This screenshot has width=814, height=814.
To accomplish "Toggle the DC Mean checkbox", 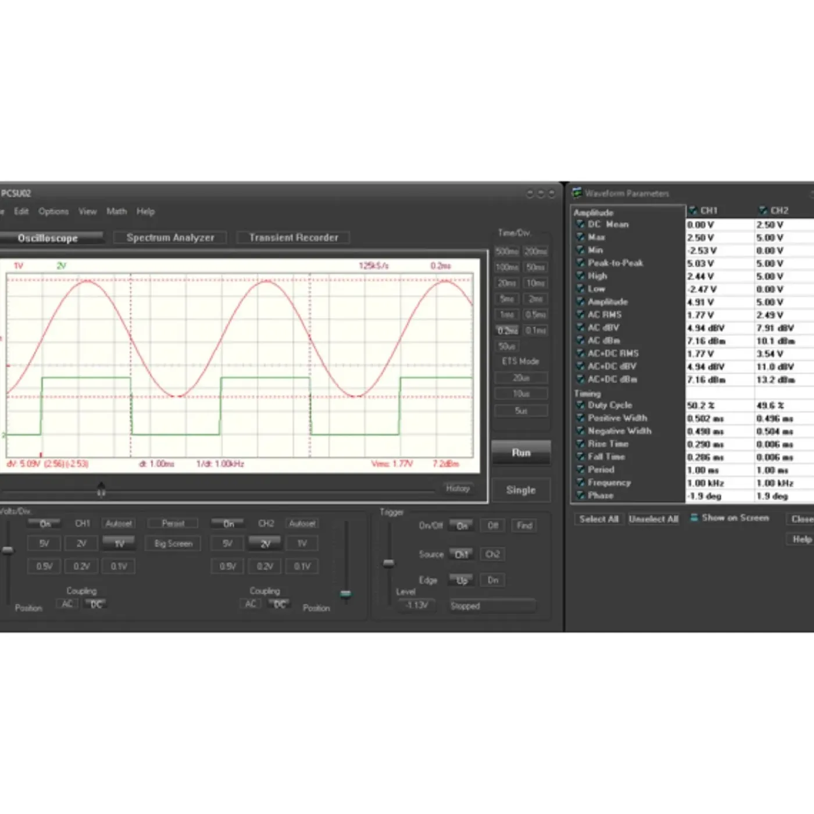I will [580, 224].
